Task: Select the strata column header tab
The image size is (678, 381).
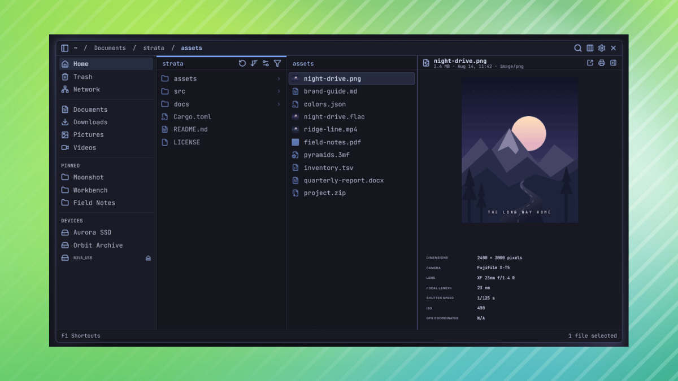Action: point(173,64)
